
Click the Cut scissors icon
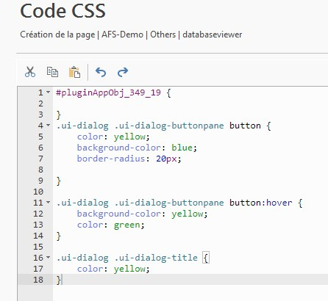click(x=30, y=72)
